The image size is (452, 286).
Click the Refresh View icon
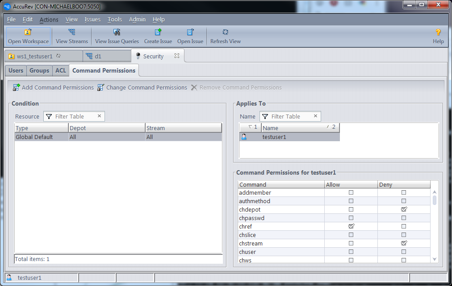225,33
